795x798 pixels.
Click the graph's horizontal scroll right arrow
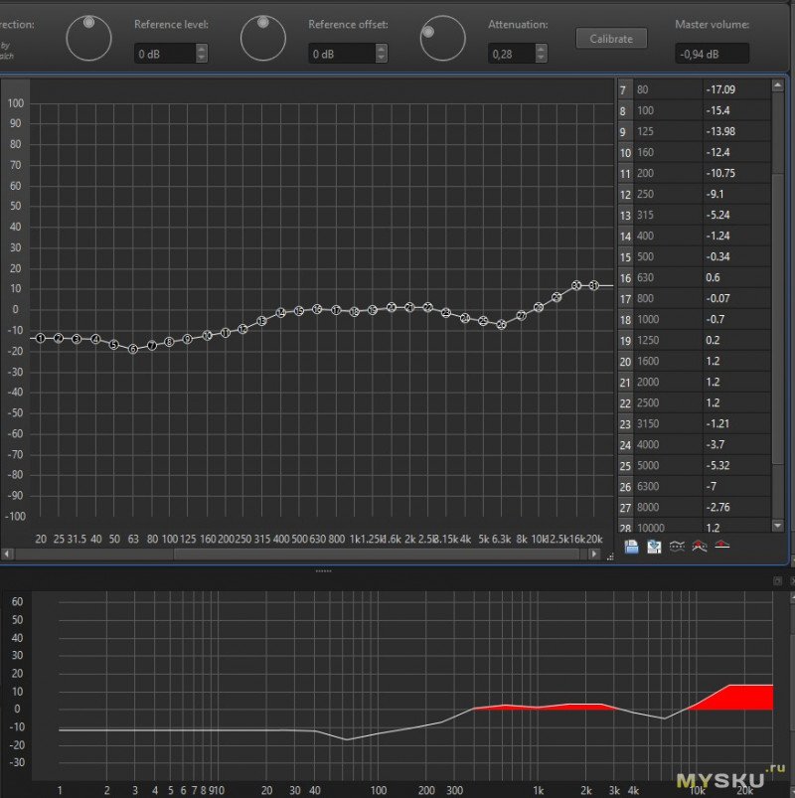[593, 554]
